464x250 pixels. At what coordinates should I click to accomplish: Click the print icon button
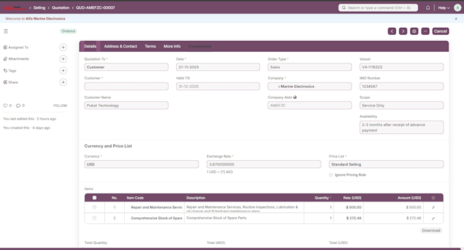[x=414, y=31]
